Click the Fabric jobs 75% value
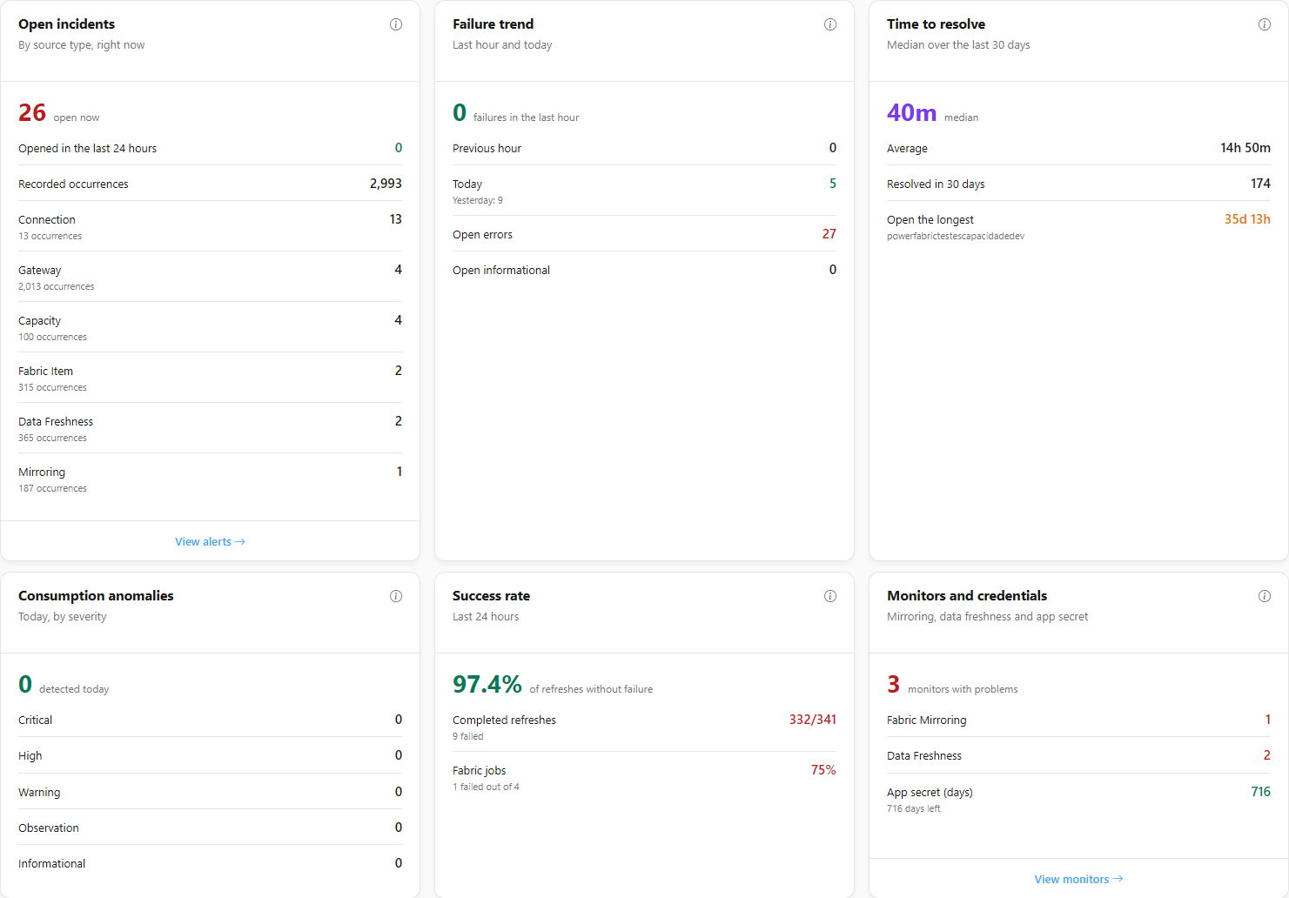The height and width of the screenshot is (898, 1289). 823,770
